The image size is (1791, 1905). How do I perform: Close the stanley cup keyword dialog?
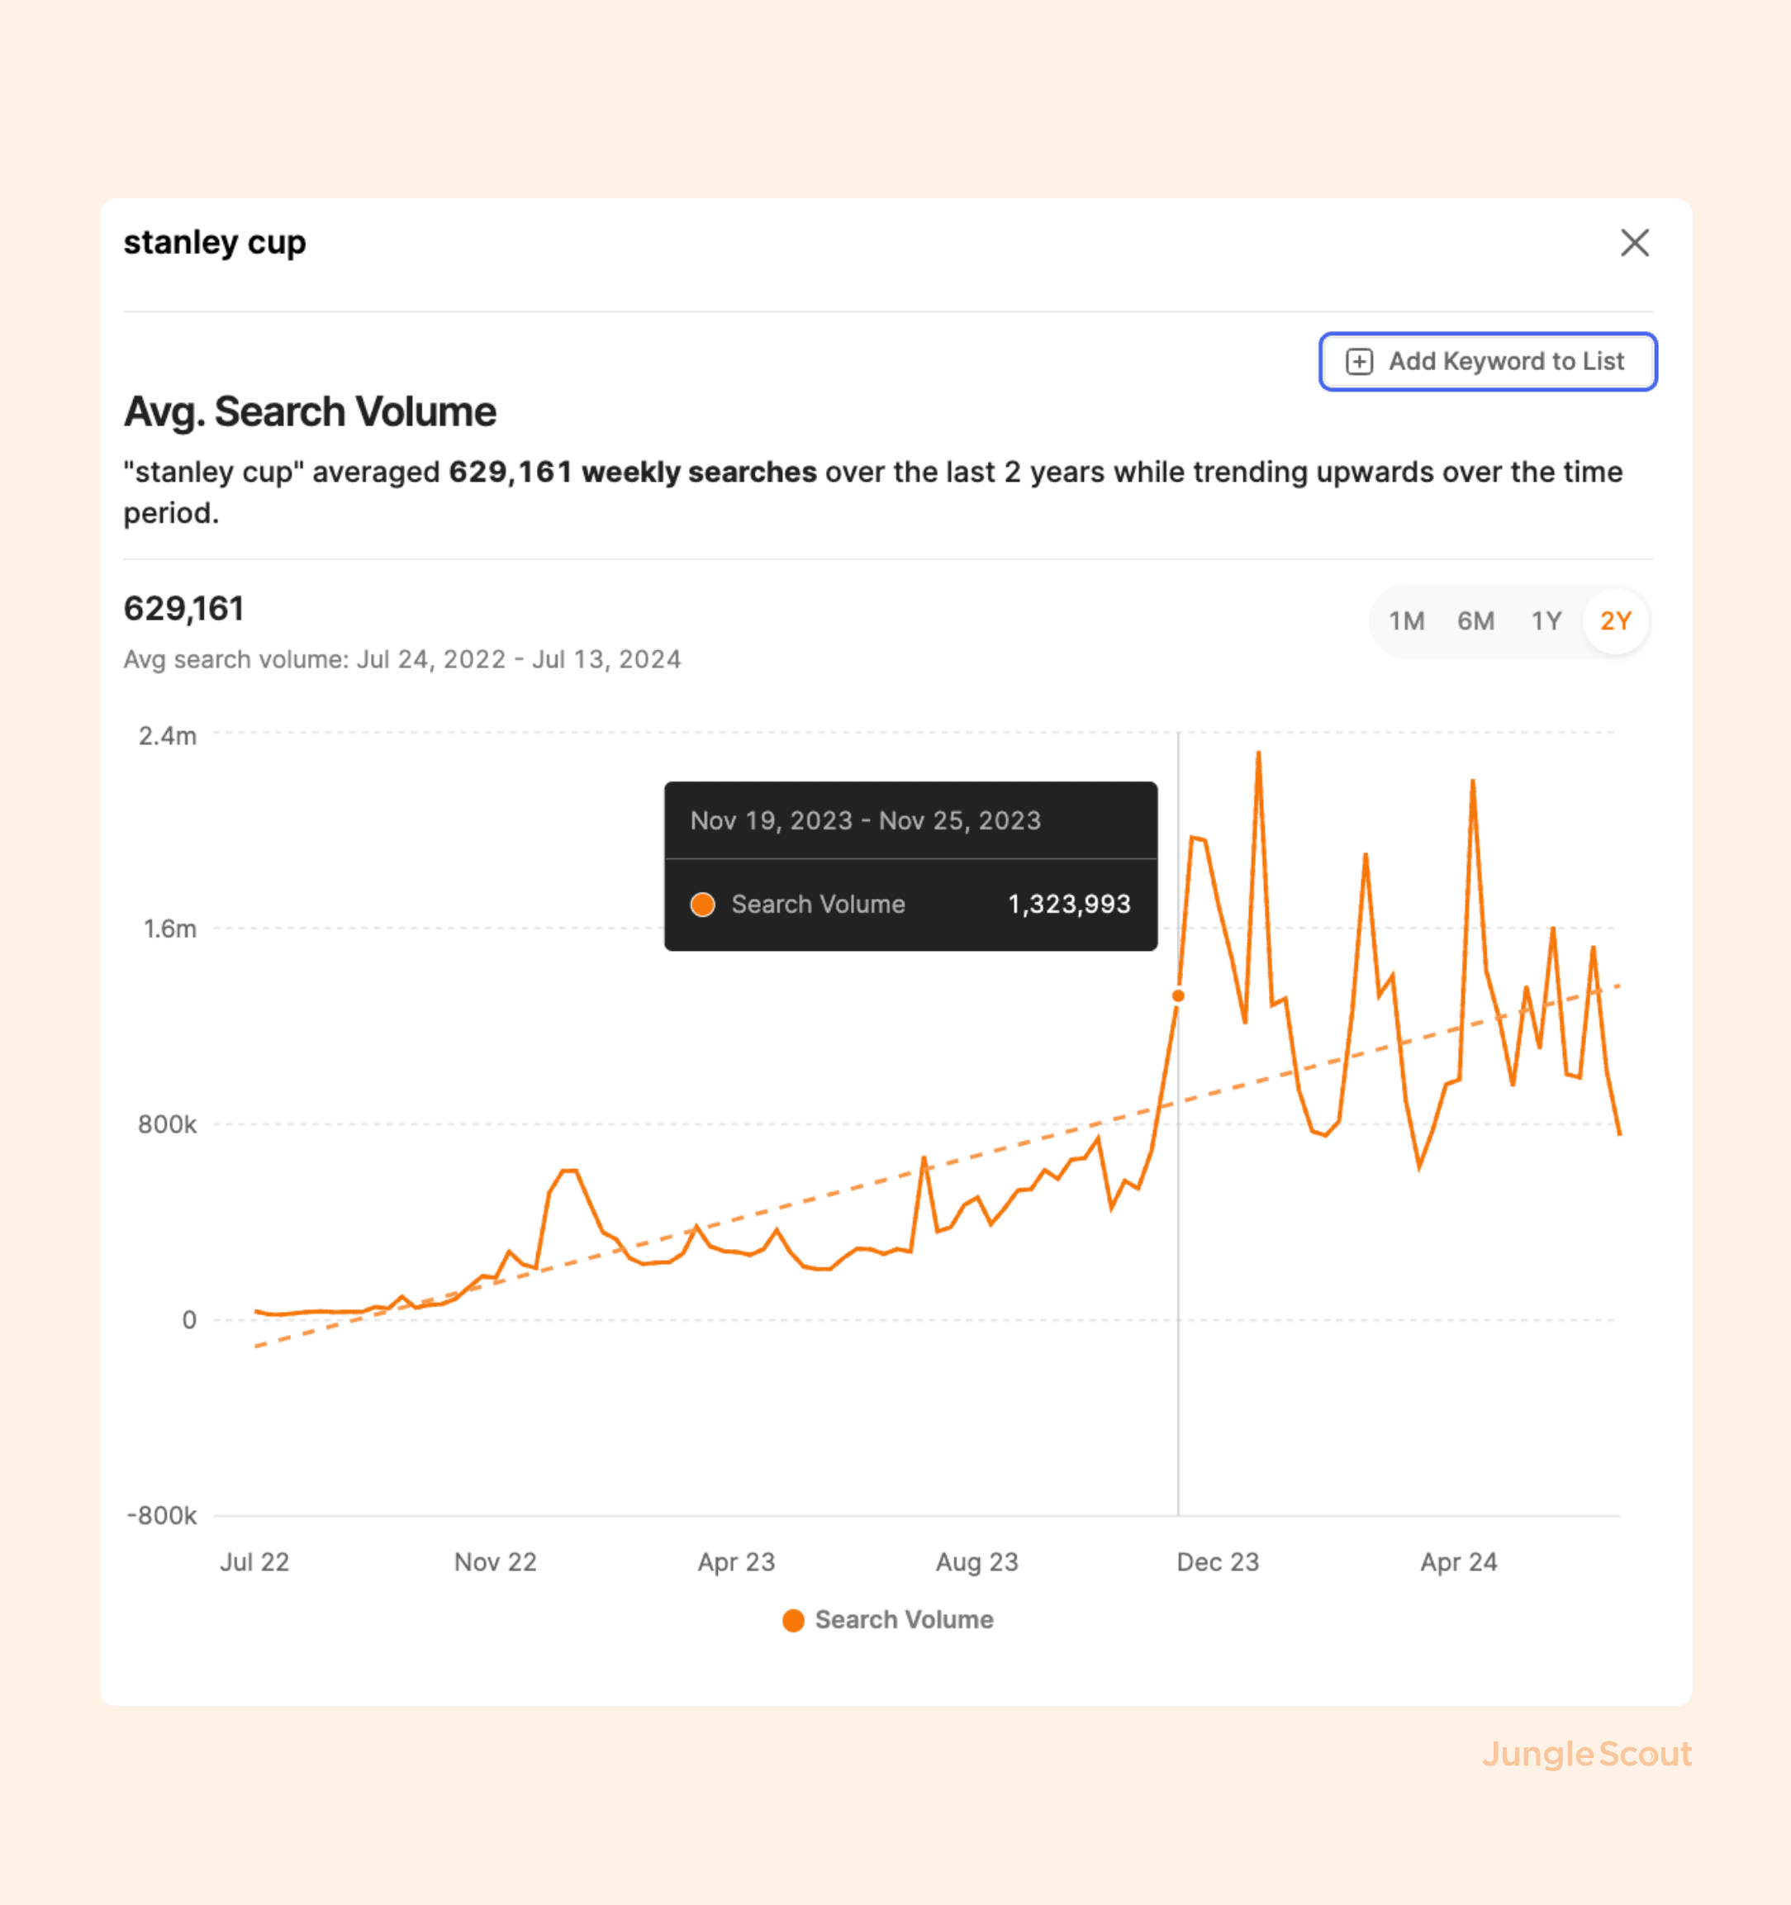point(1634,242)
